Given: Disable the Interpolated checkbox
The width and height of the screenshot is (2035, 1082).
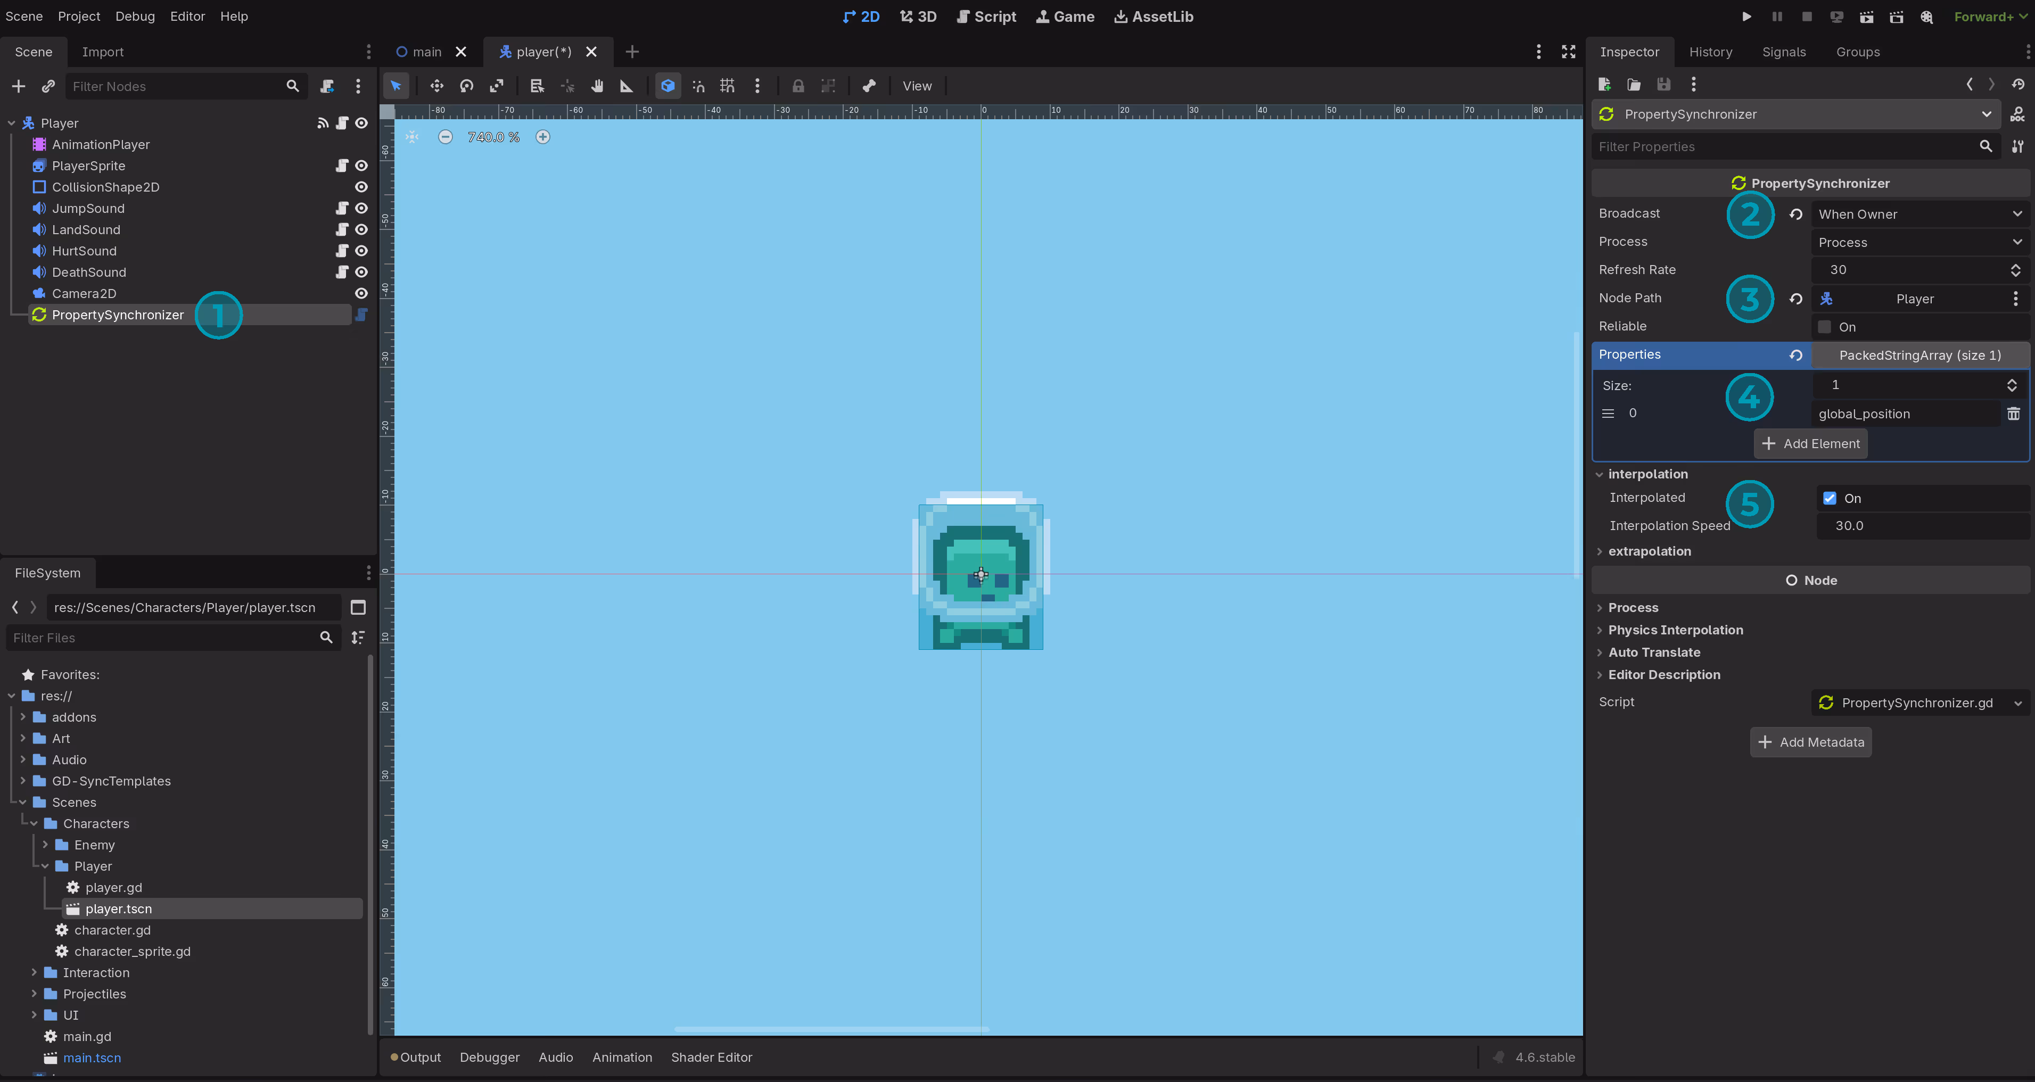Looking at the screenshot, I should [1830, 498].
